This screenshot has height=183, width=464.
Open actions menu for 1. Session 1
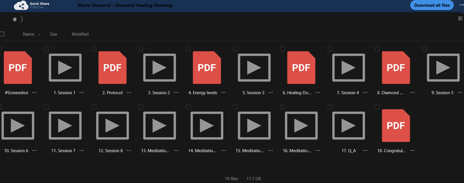point(82,92)
